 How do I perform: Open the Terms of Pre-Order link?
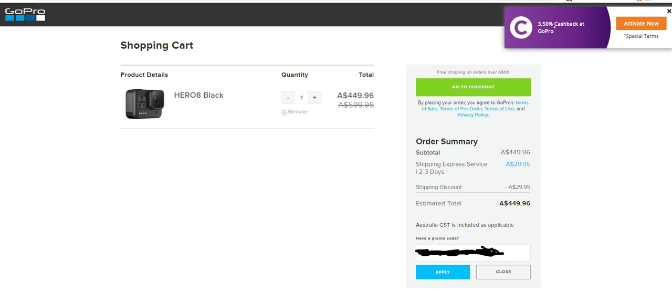coord(460,109)
